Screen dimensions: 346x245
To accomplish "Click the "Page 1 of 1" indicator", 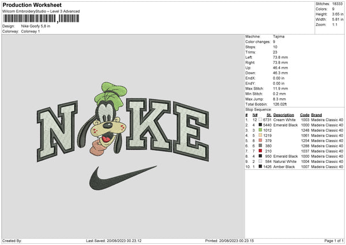I will click(x=334, y=241).
